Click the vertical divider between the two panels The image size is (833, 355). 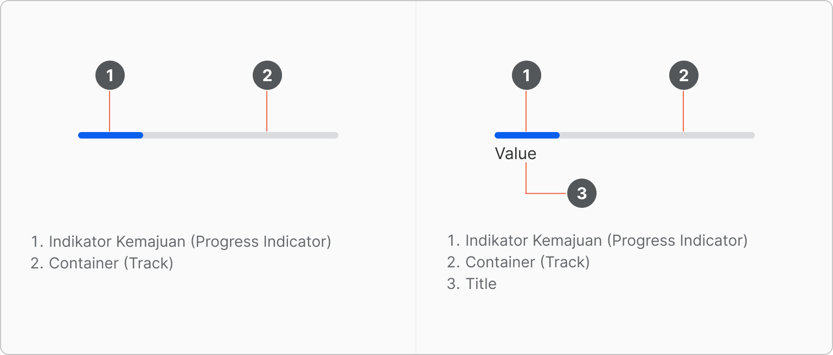coord(416,177)
